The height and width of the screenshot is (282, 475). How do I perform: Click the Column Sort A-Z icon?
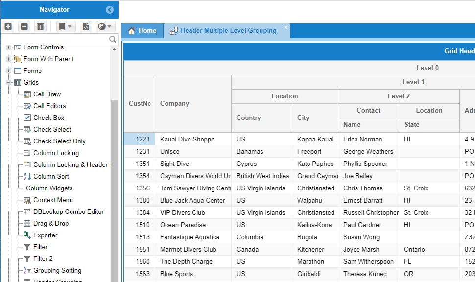[x=27, y=176]
